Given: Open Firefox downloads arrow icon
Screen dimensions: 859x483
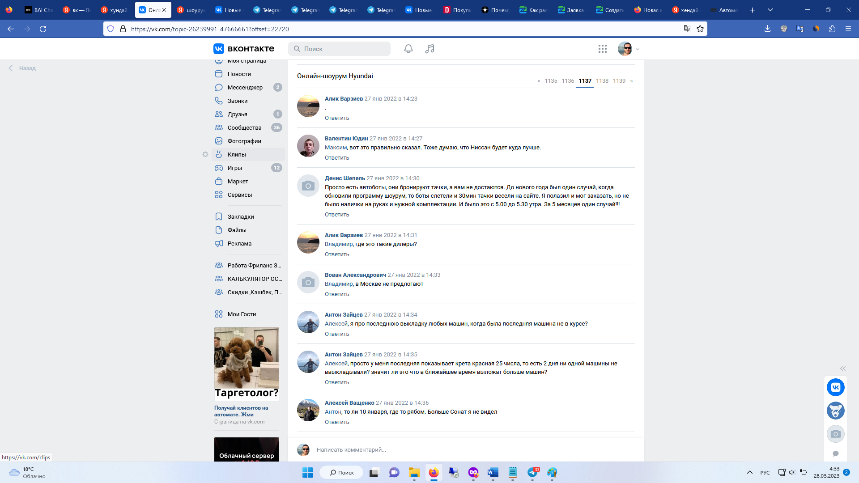Looking at the screenshot, I should coord(767,29).
